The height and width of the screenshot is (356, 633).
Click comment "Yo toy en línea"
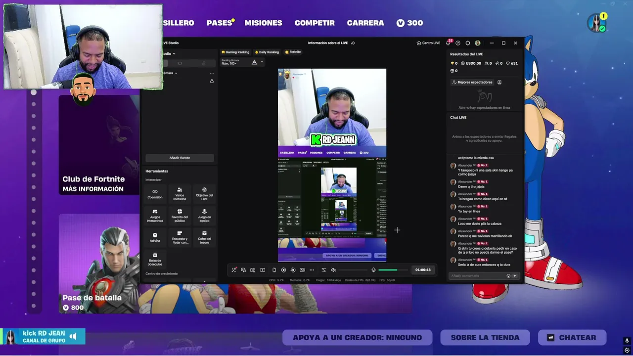pos(469,211)
